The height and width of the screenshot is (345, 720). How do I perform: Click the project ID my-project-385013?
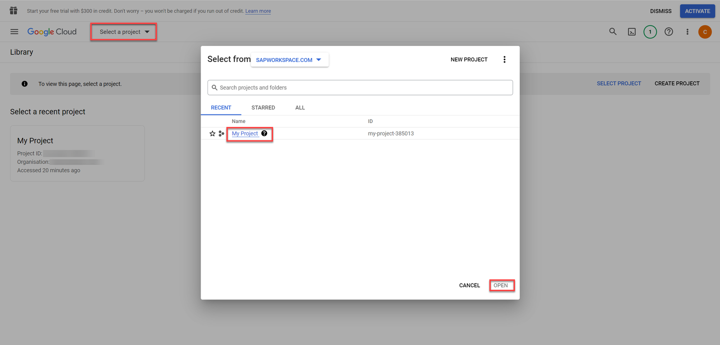(390, 133)
